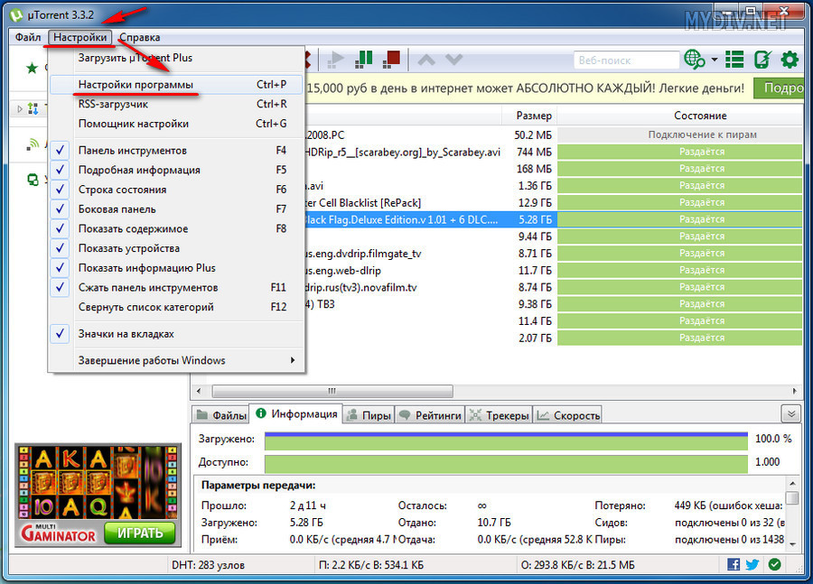This screenshot has width=813, height=584.
Task: Click info panel scrollbar up arrow
Action: coord(792,484)
